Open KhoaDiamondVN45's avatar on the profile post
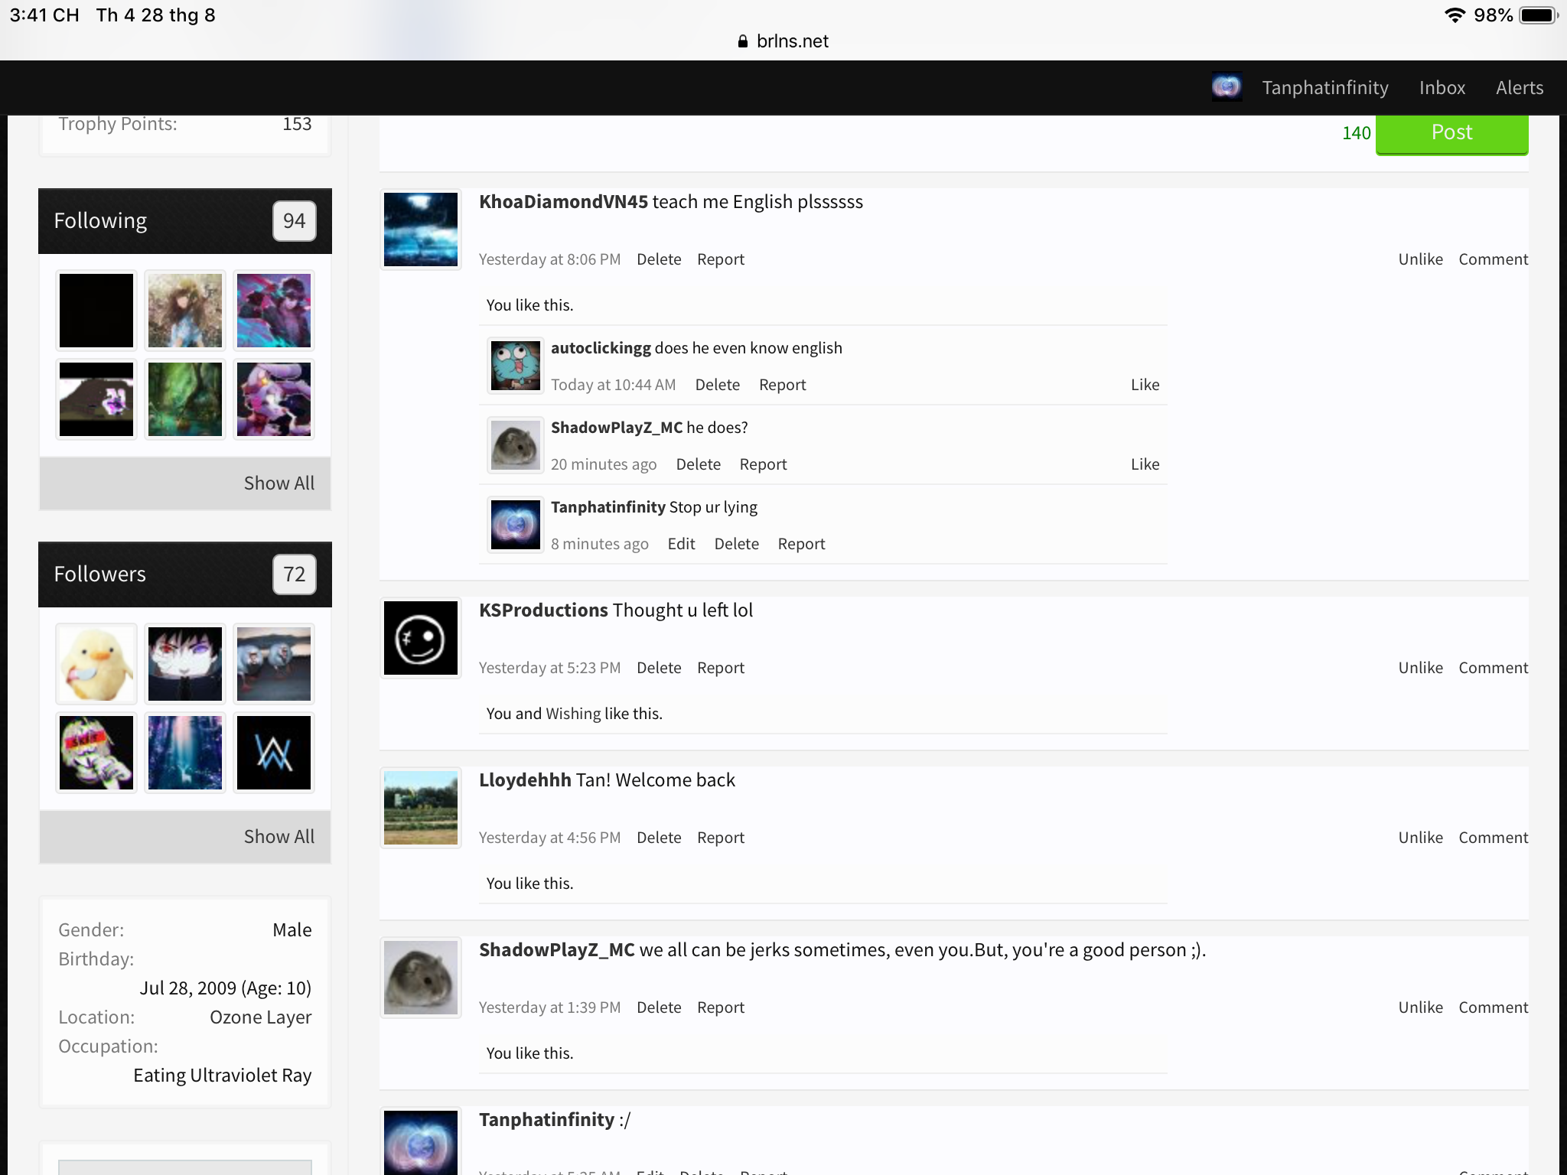 (x=421, y=229)
